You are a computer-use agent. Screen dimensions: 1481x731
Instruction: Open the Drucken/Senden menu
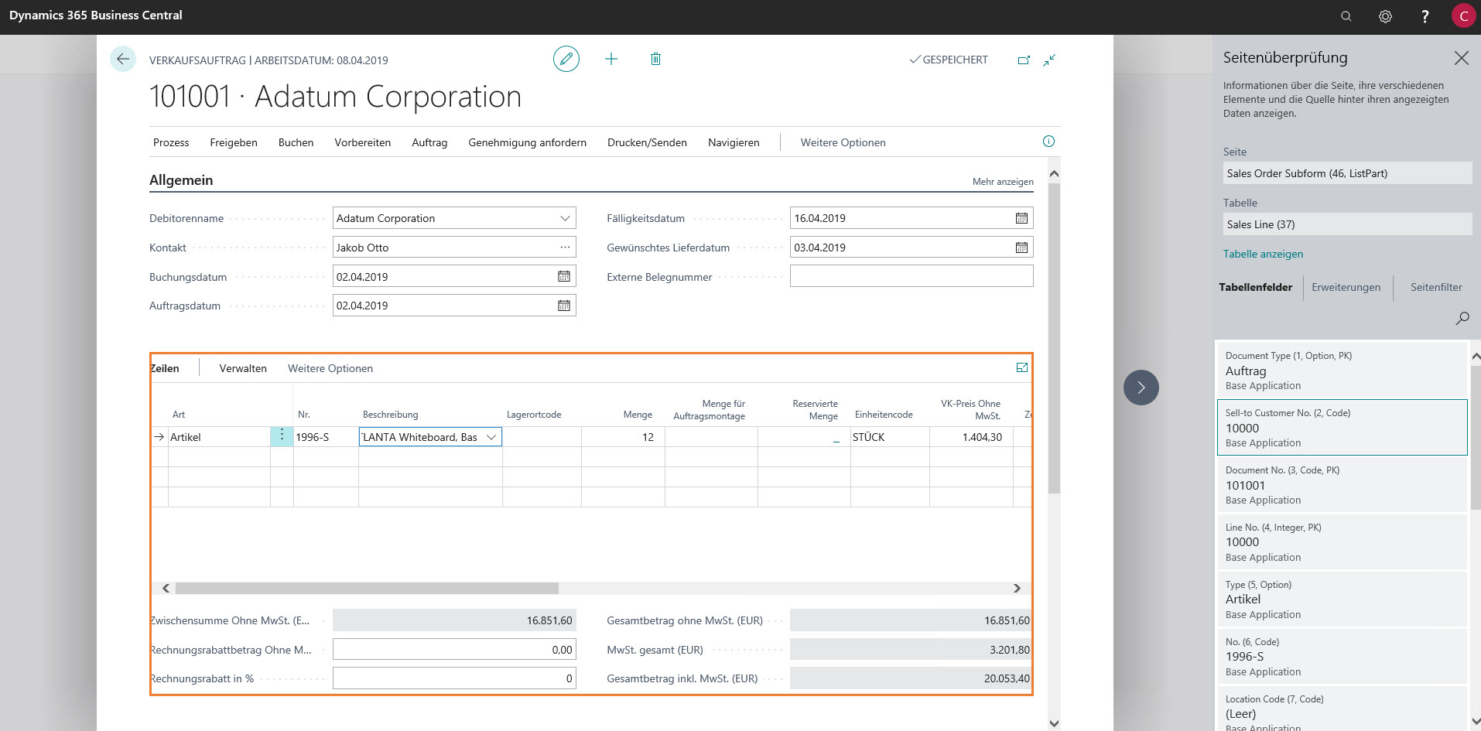647,142
